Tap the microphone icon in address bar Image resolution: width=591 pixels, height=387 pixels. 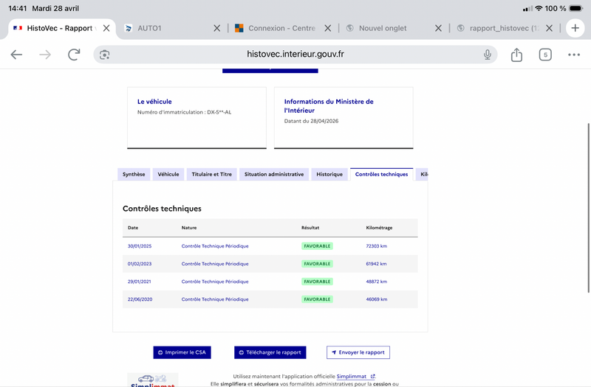pyautogui.click(x=488, y=55)
